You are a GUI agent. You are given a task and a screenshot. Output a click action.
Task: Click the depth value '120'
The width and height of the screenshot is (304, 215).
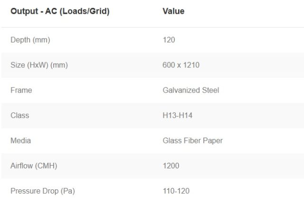[x=169, y=40]
